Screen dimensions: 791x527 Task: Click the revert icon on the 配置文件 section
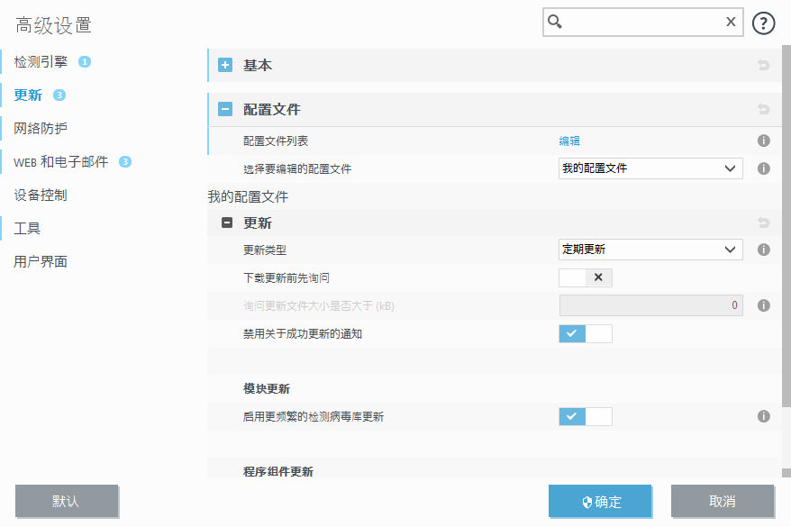(x=763, y=109)
